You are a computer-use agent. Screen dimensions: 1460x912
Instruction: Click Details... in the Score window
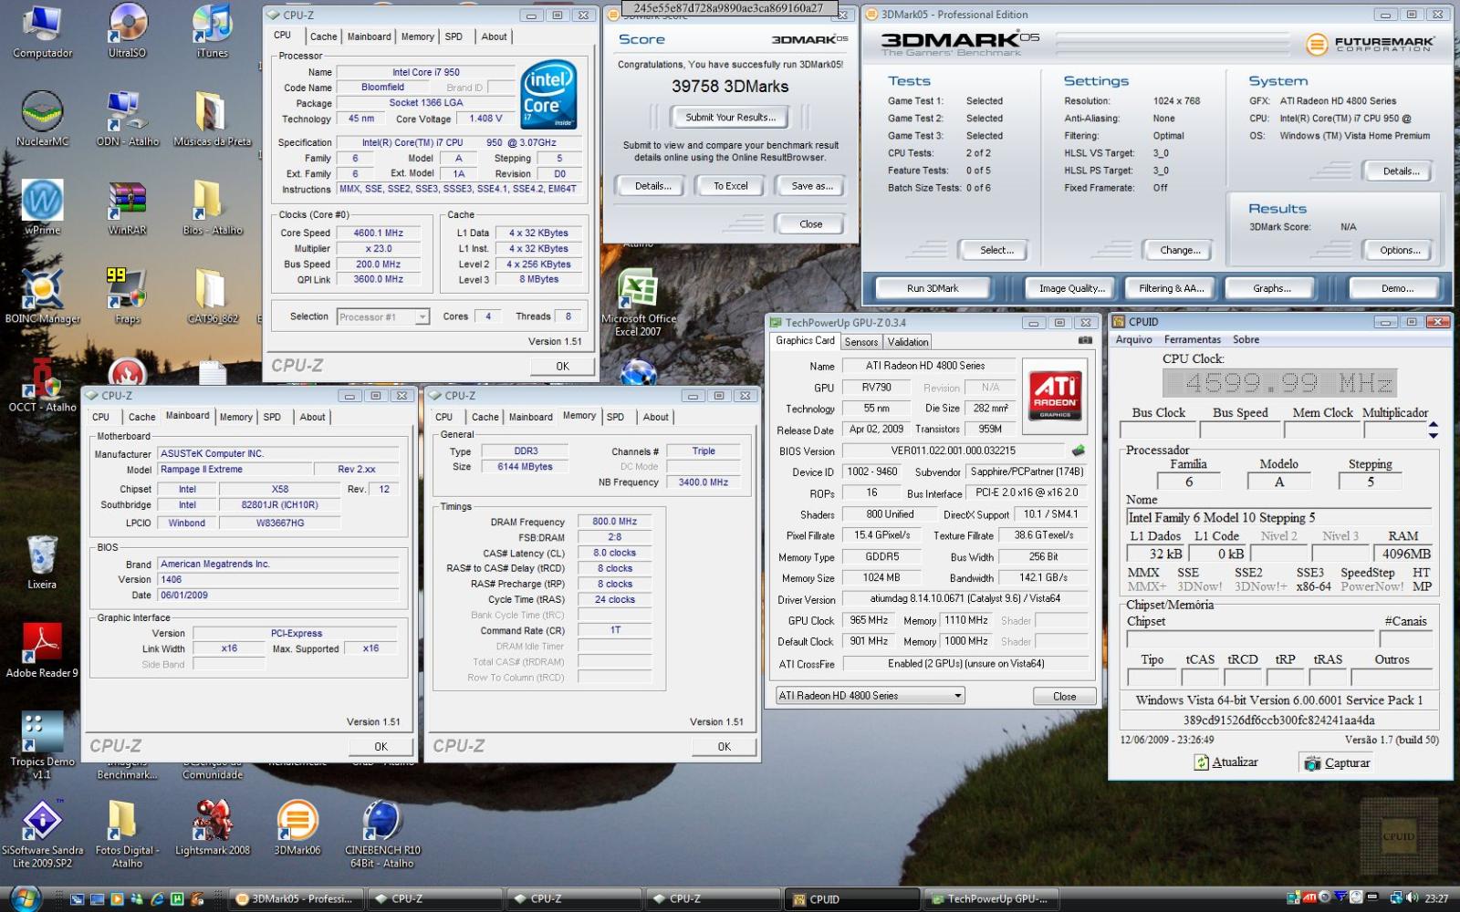[x=652, y=186]
